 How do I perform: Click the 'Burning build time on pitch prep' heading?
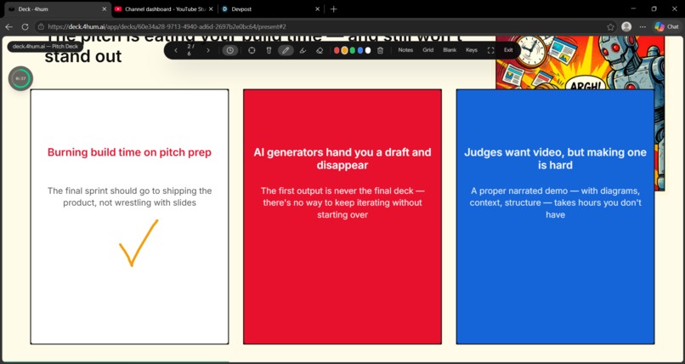tap(129, 152)
